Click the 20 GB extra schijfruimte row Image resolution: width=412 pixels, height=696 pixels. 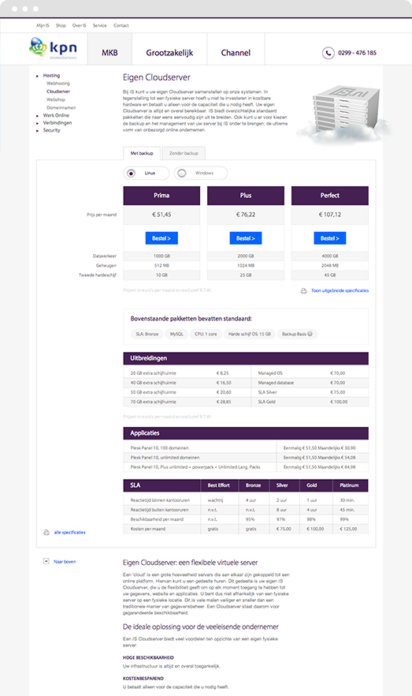(x=187, y=373)
